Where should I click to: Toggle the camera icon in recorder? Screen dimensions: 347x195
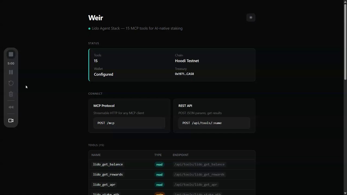pos(11,121)
